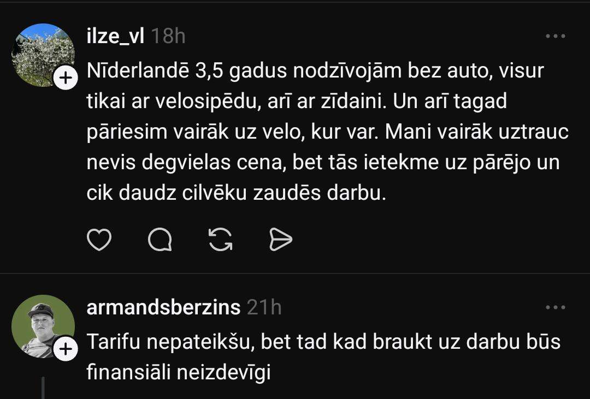Click the 18h timestamp on ilze_vl's post
The image size is (590, 399).
[x=168, y=36]
